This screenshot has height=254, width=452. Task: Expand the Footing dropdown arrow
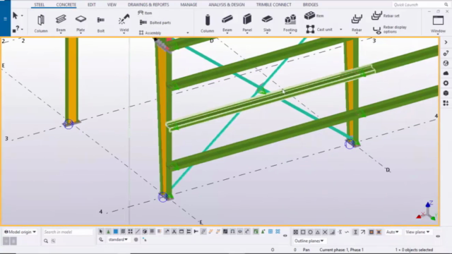tap(290, 34)
